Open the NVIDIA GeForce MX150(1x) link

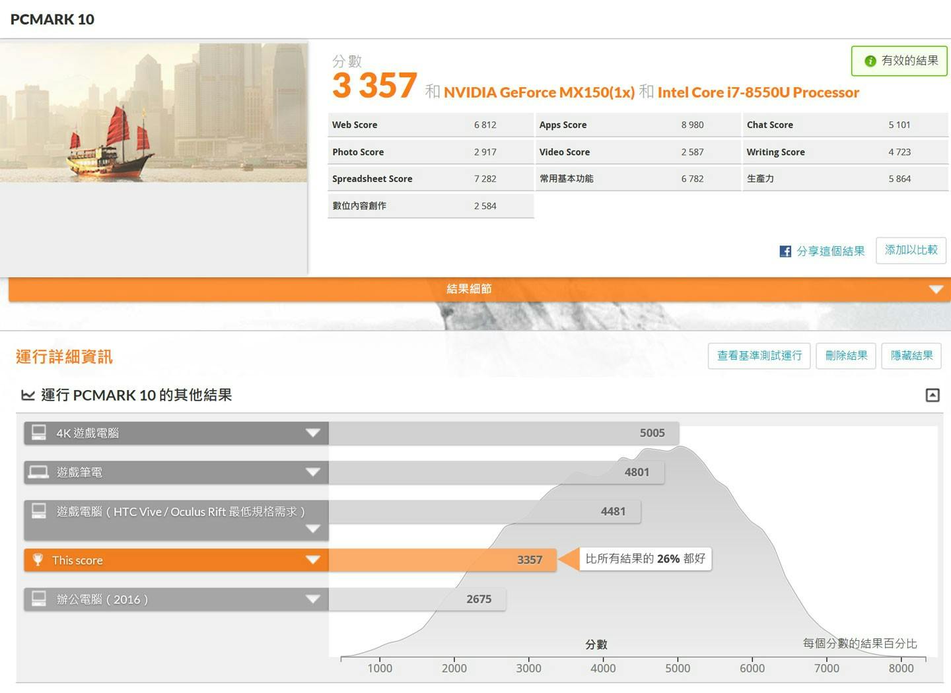[x=539, y=92]
